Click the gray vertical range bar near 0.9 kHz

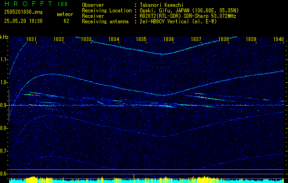coord(9,106)
